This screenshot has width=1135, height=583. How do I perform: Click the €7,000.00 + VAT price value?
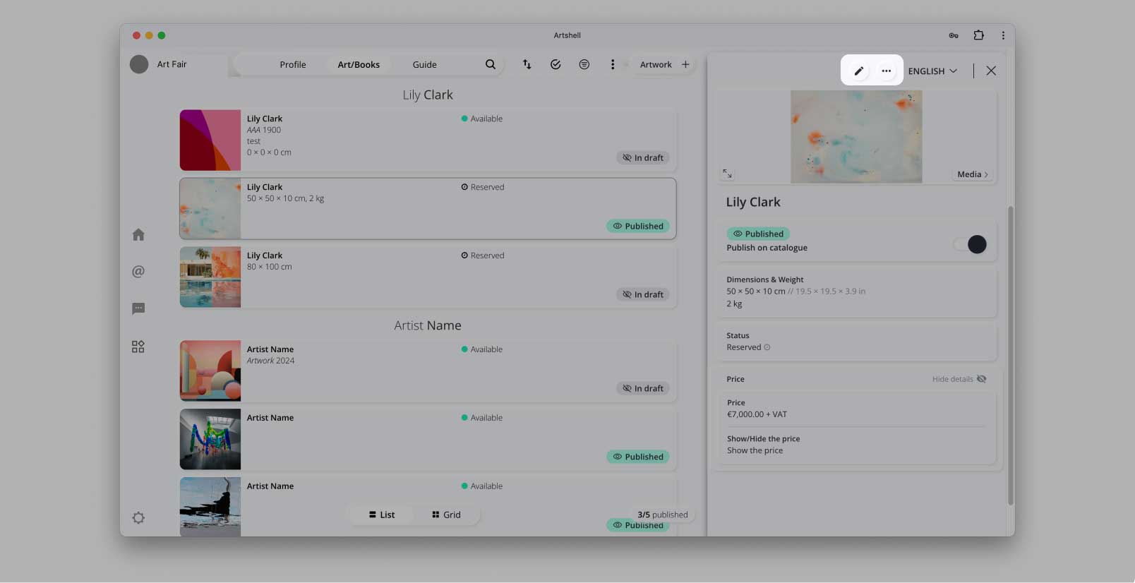coord(757,414)
